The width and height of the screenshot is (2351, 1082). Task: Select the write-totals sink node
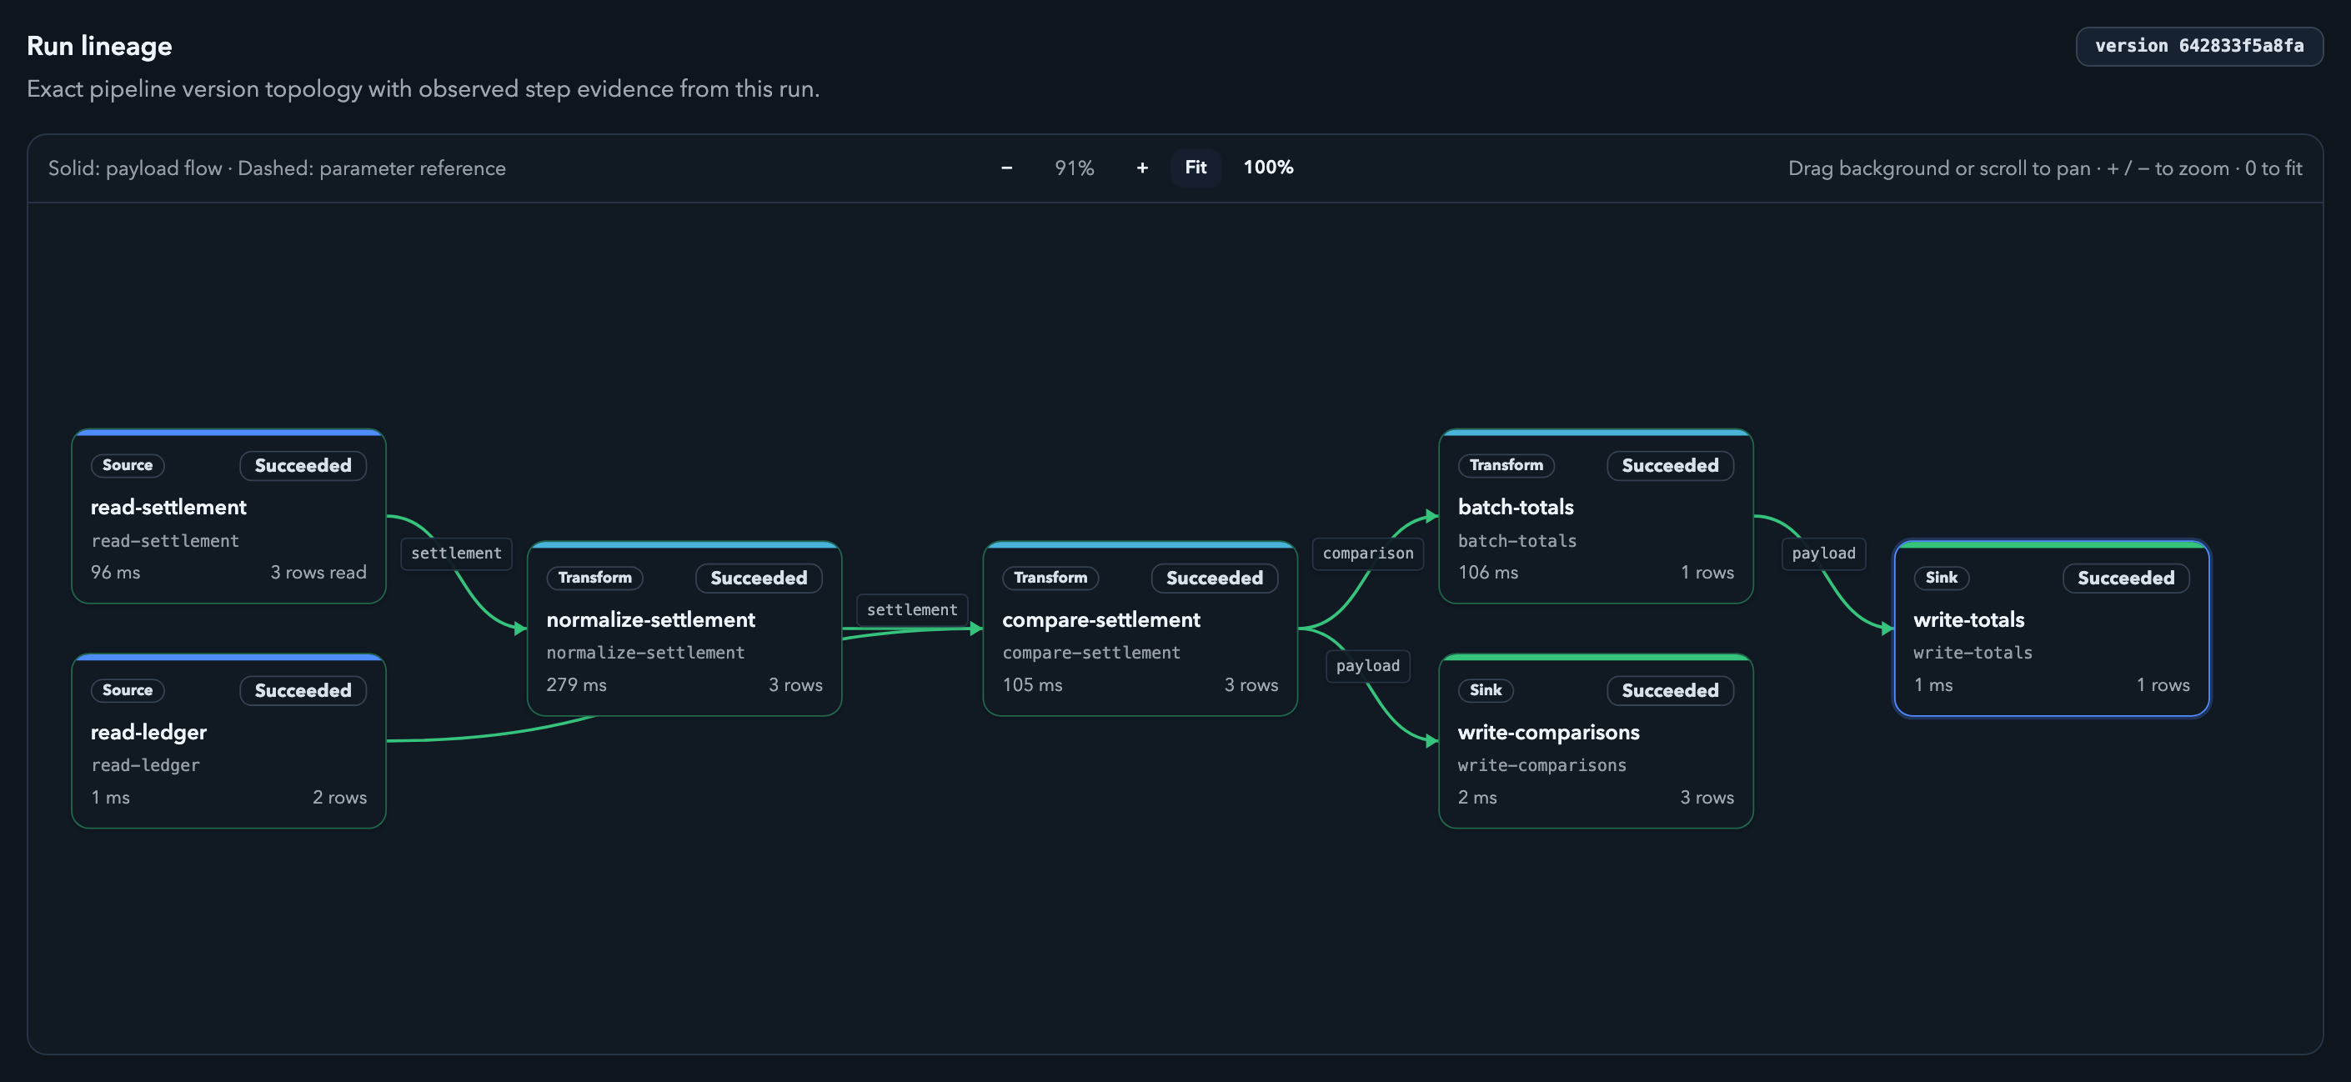(2052, 629)
